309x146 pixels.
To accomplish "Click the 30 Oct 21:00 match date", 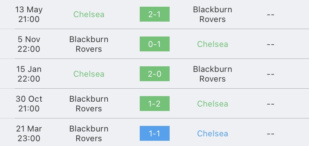I will click(x=29, y=104).
